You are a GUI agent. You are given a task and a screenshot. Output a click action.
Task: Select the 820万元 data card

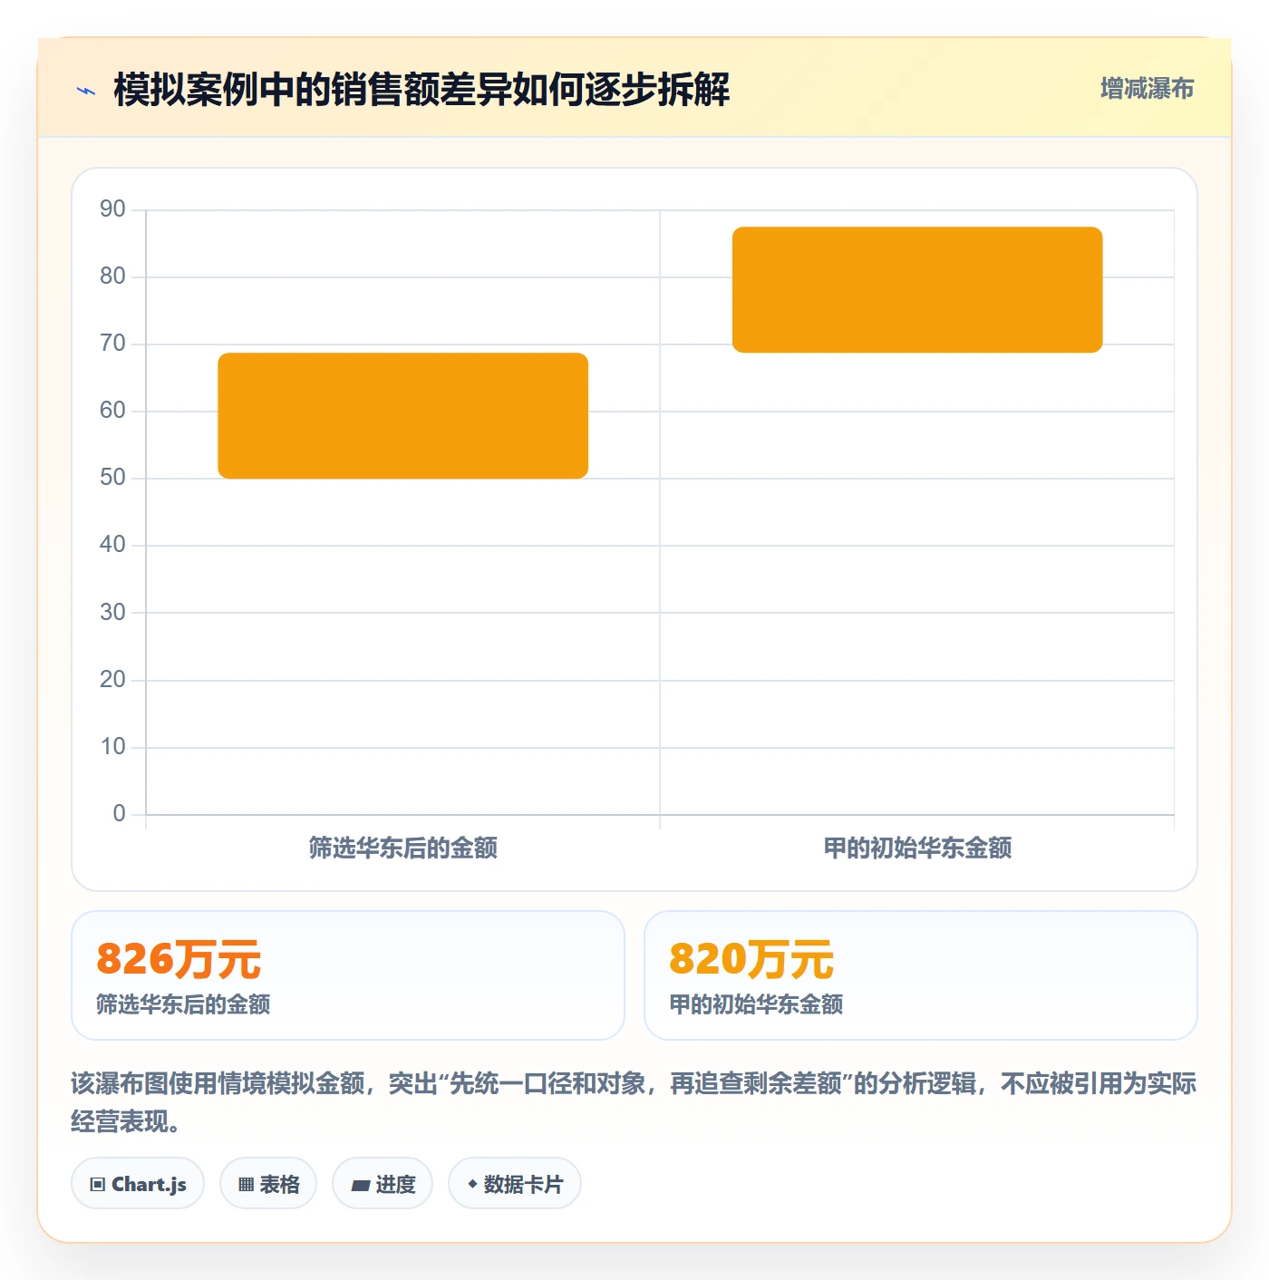921,975
